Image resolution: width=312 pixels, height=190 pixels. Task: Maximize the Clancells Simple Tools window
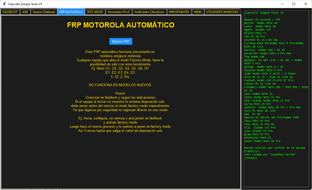294,4
